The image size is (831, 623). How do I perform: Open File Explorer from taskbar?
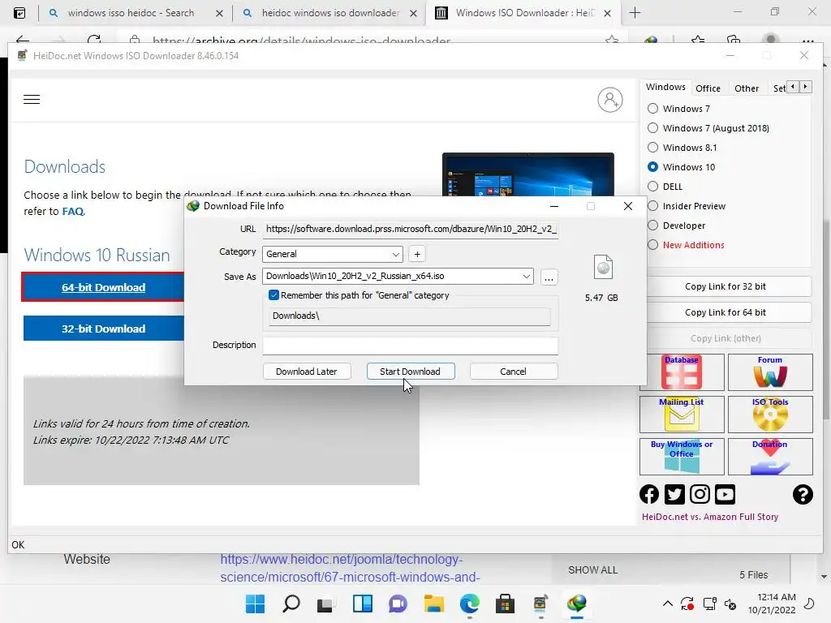click(x=433, y=604)
